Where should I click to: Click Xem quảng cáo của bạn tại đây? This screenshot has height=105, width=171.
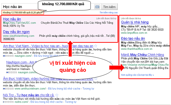click(x=137, y=75)
